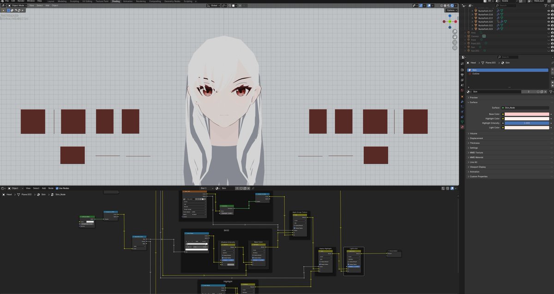Switch to the Shading workspace tab
This screenshot has height=294, width=554.
[x=115, y=1]
